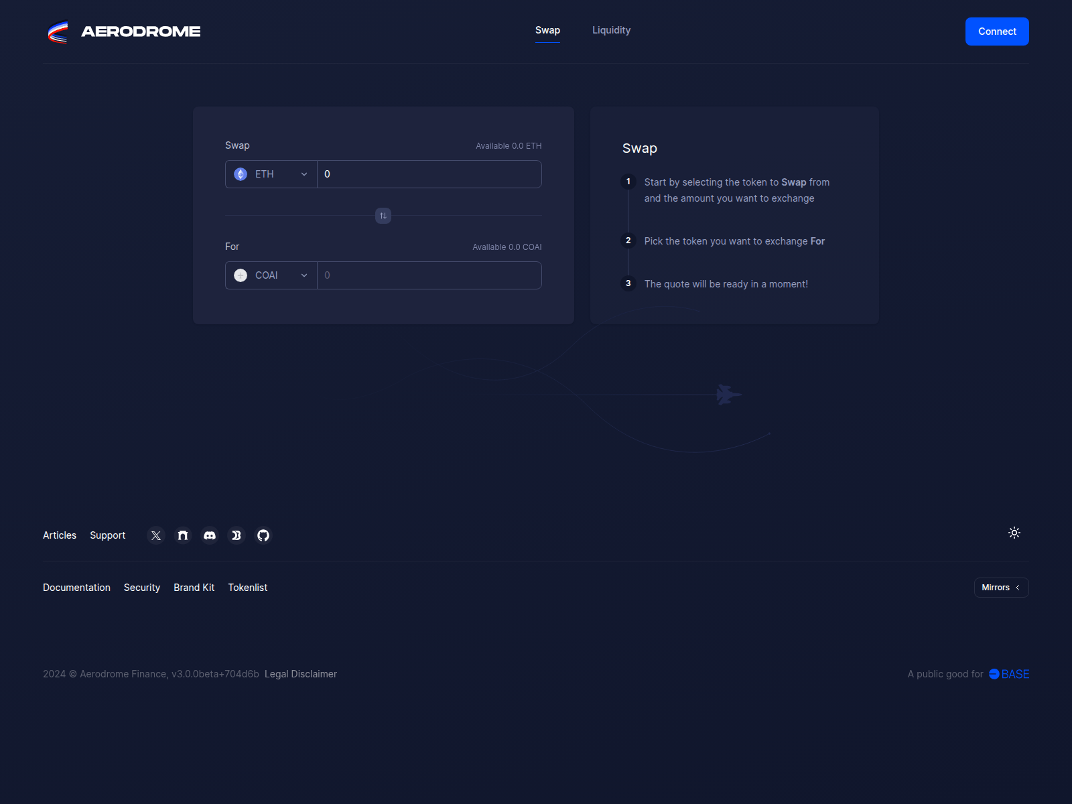Switch to the Liquidity tab
This screenshot has height=804, width=1072.
(611, 30)
